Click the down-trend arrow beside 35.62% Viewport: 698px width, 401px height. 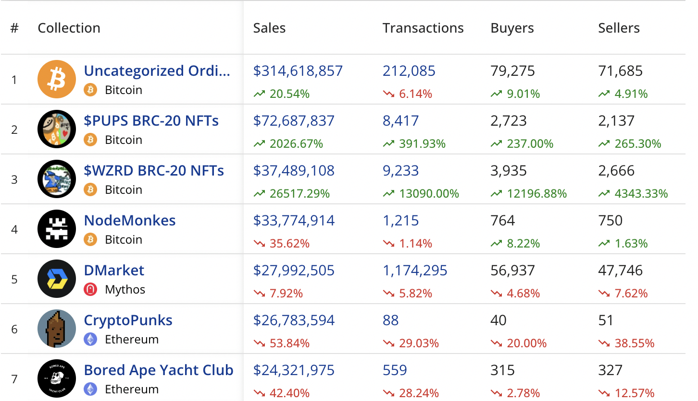click(x=260, y=244)
